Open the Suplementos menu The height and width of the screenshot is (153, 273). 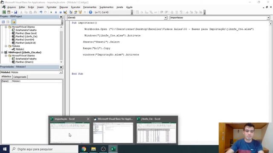pos(106,7)
